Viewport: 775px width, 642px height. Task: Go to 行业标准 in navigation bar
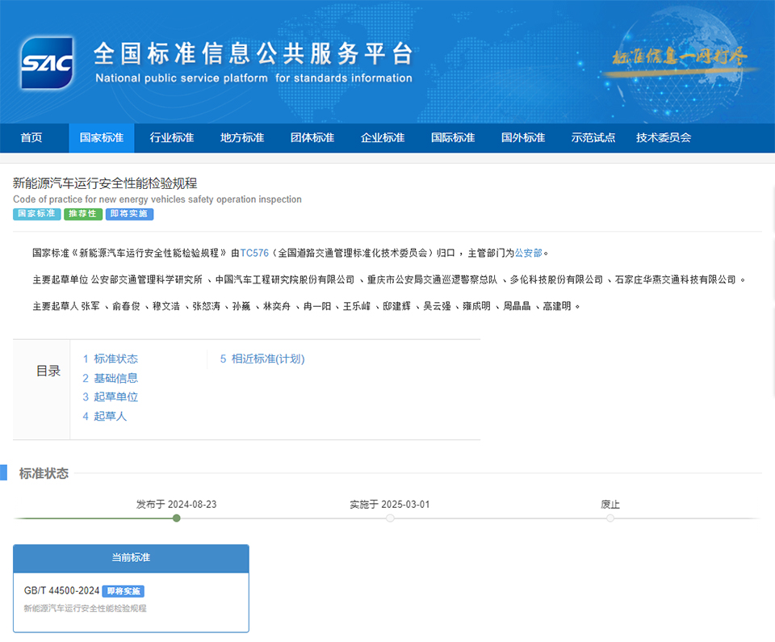tap(172, 138)
